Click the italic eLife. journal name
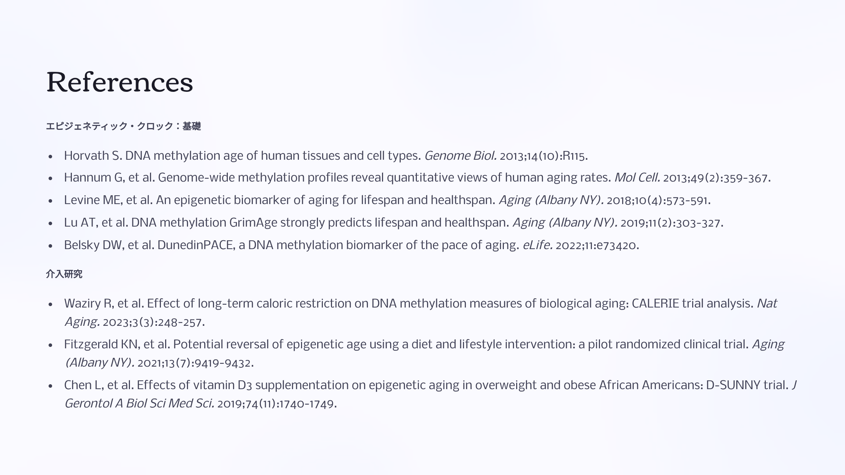Screen dimensions: 845x475 tap(537, 245)
